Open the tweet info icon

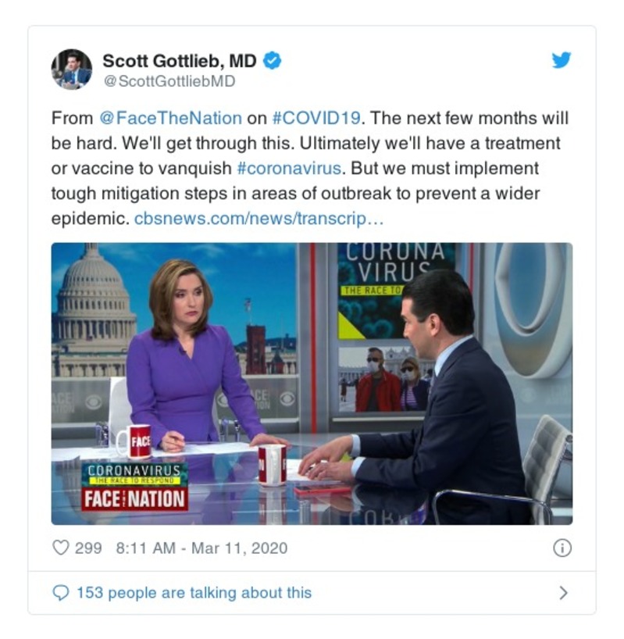pyautogui.click(x=562, y=548)
